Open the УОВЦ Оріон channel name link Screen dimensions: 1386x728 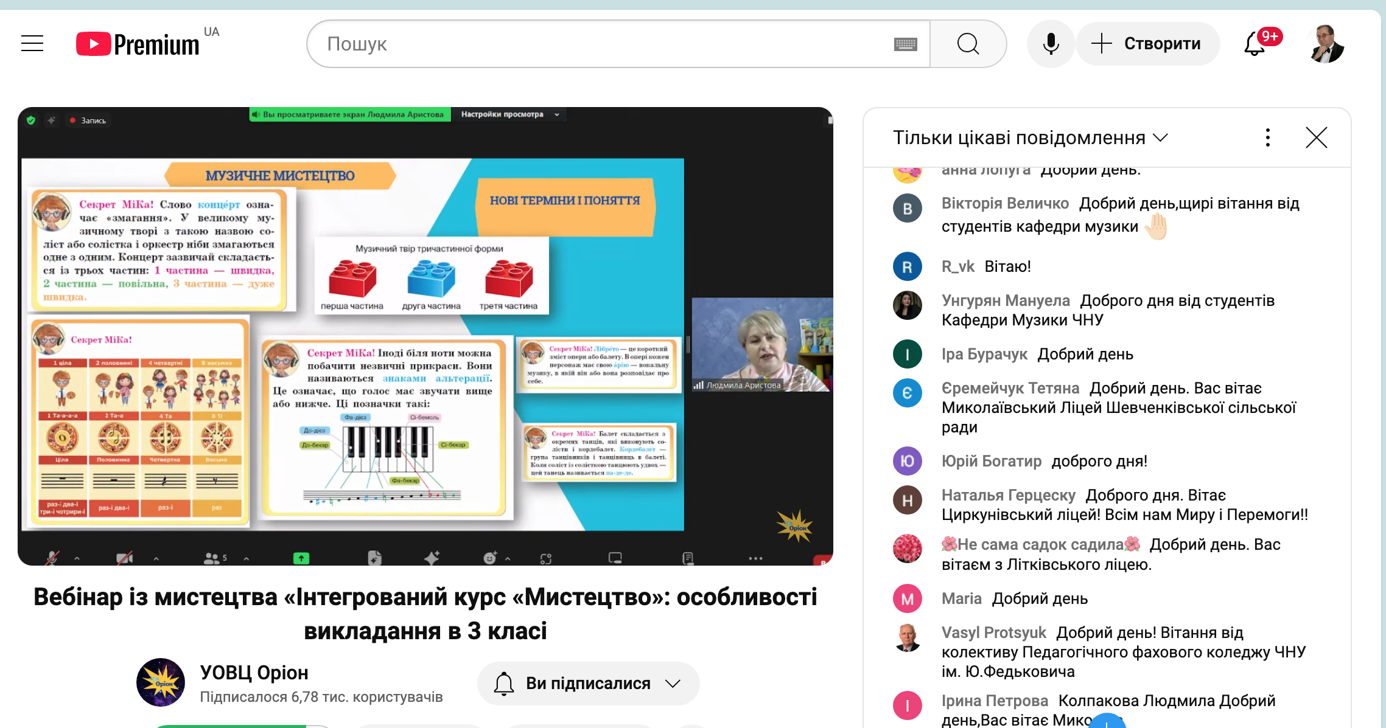tap(254, 673)
